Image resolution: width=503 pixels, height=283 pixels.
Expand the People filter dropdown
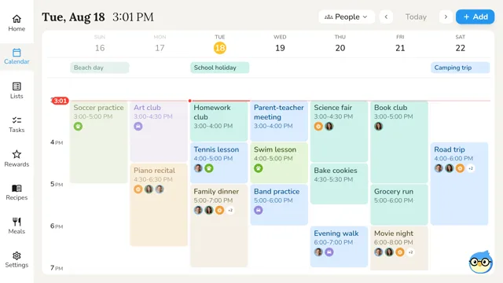tap(347, 17)
